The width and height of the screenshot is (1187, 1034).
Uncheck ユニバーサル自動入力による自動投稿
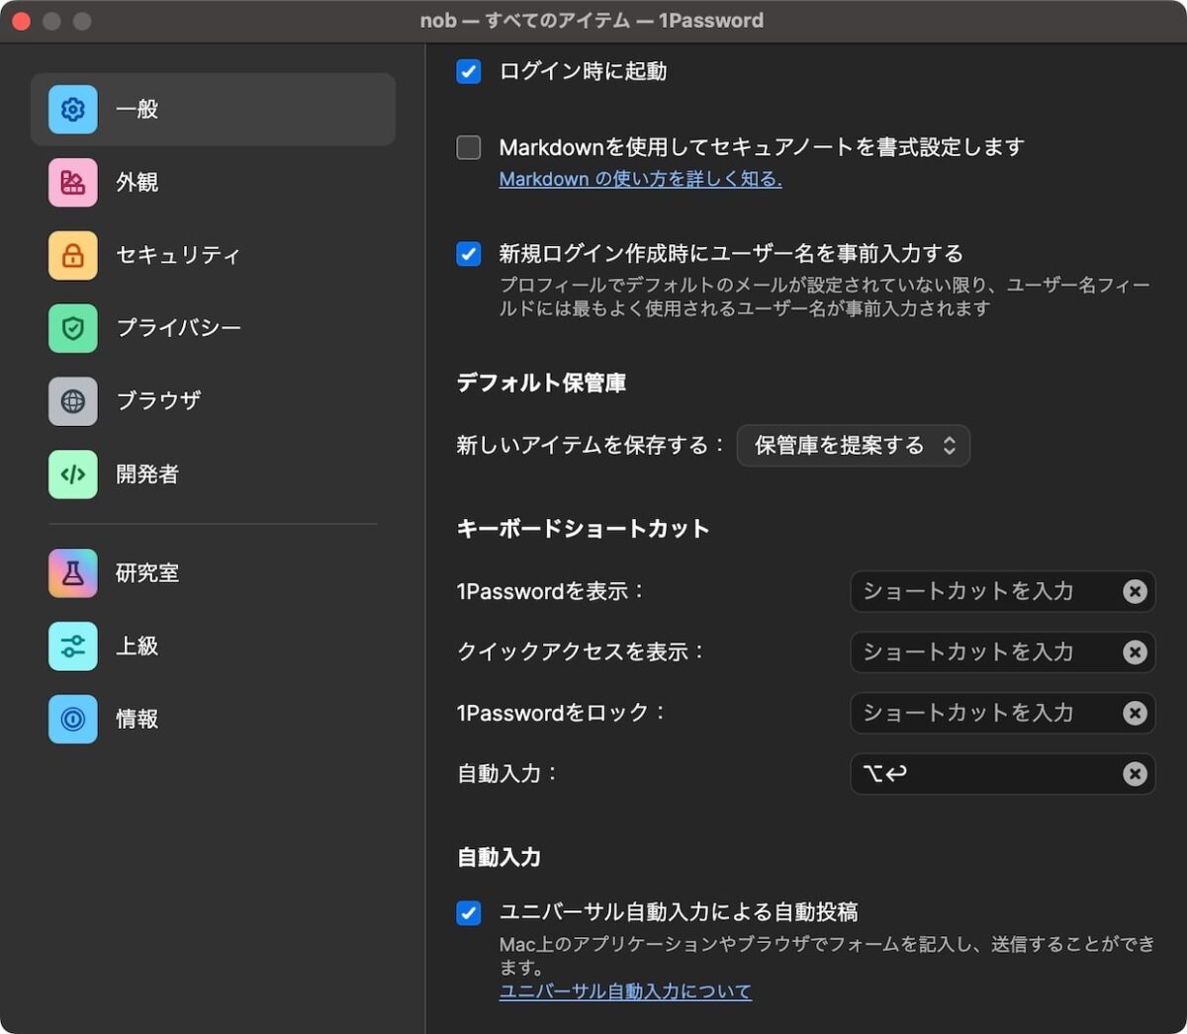coord(468,912)
